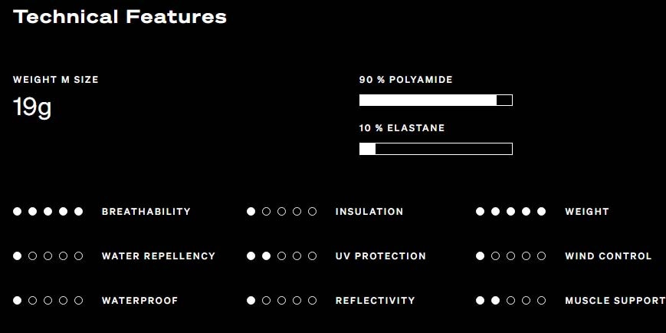Click the Weight rating dots
The height and width of the screenshot is (333, 666).
510,212
